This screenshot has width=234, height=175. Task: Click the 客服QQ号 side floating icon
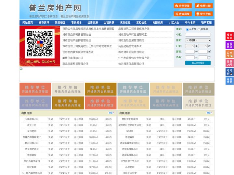(x=229, y=63)
